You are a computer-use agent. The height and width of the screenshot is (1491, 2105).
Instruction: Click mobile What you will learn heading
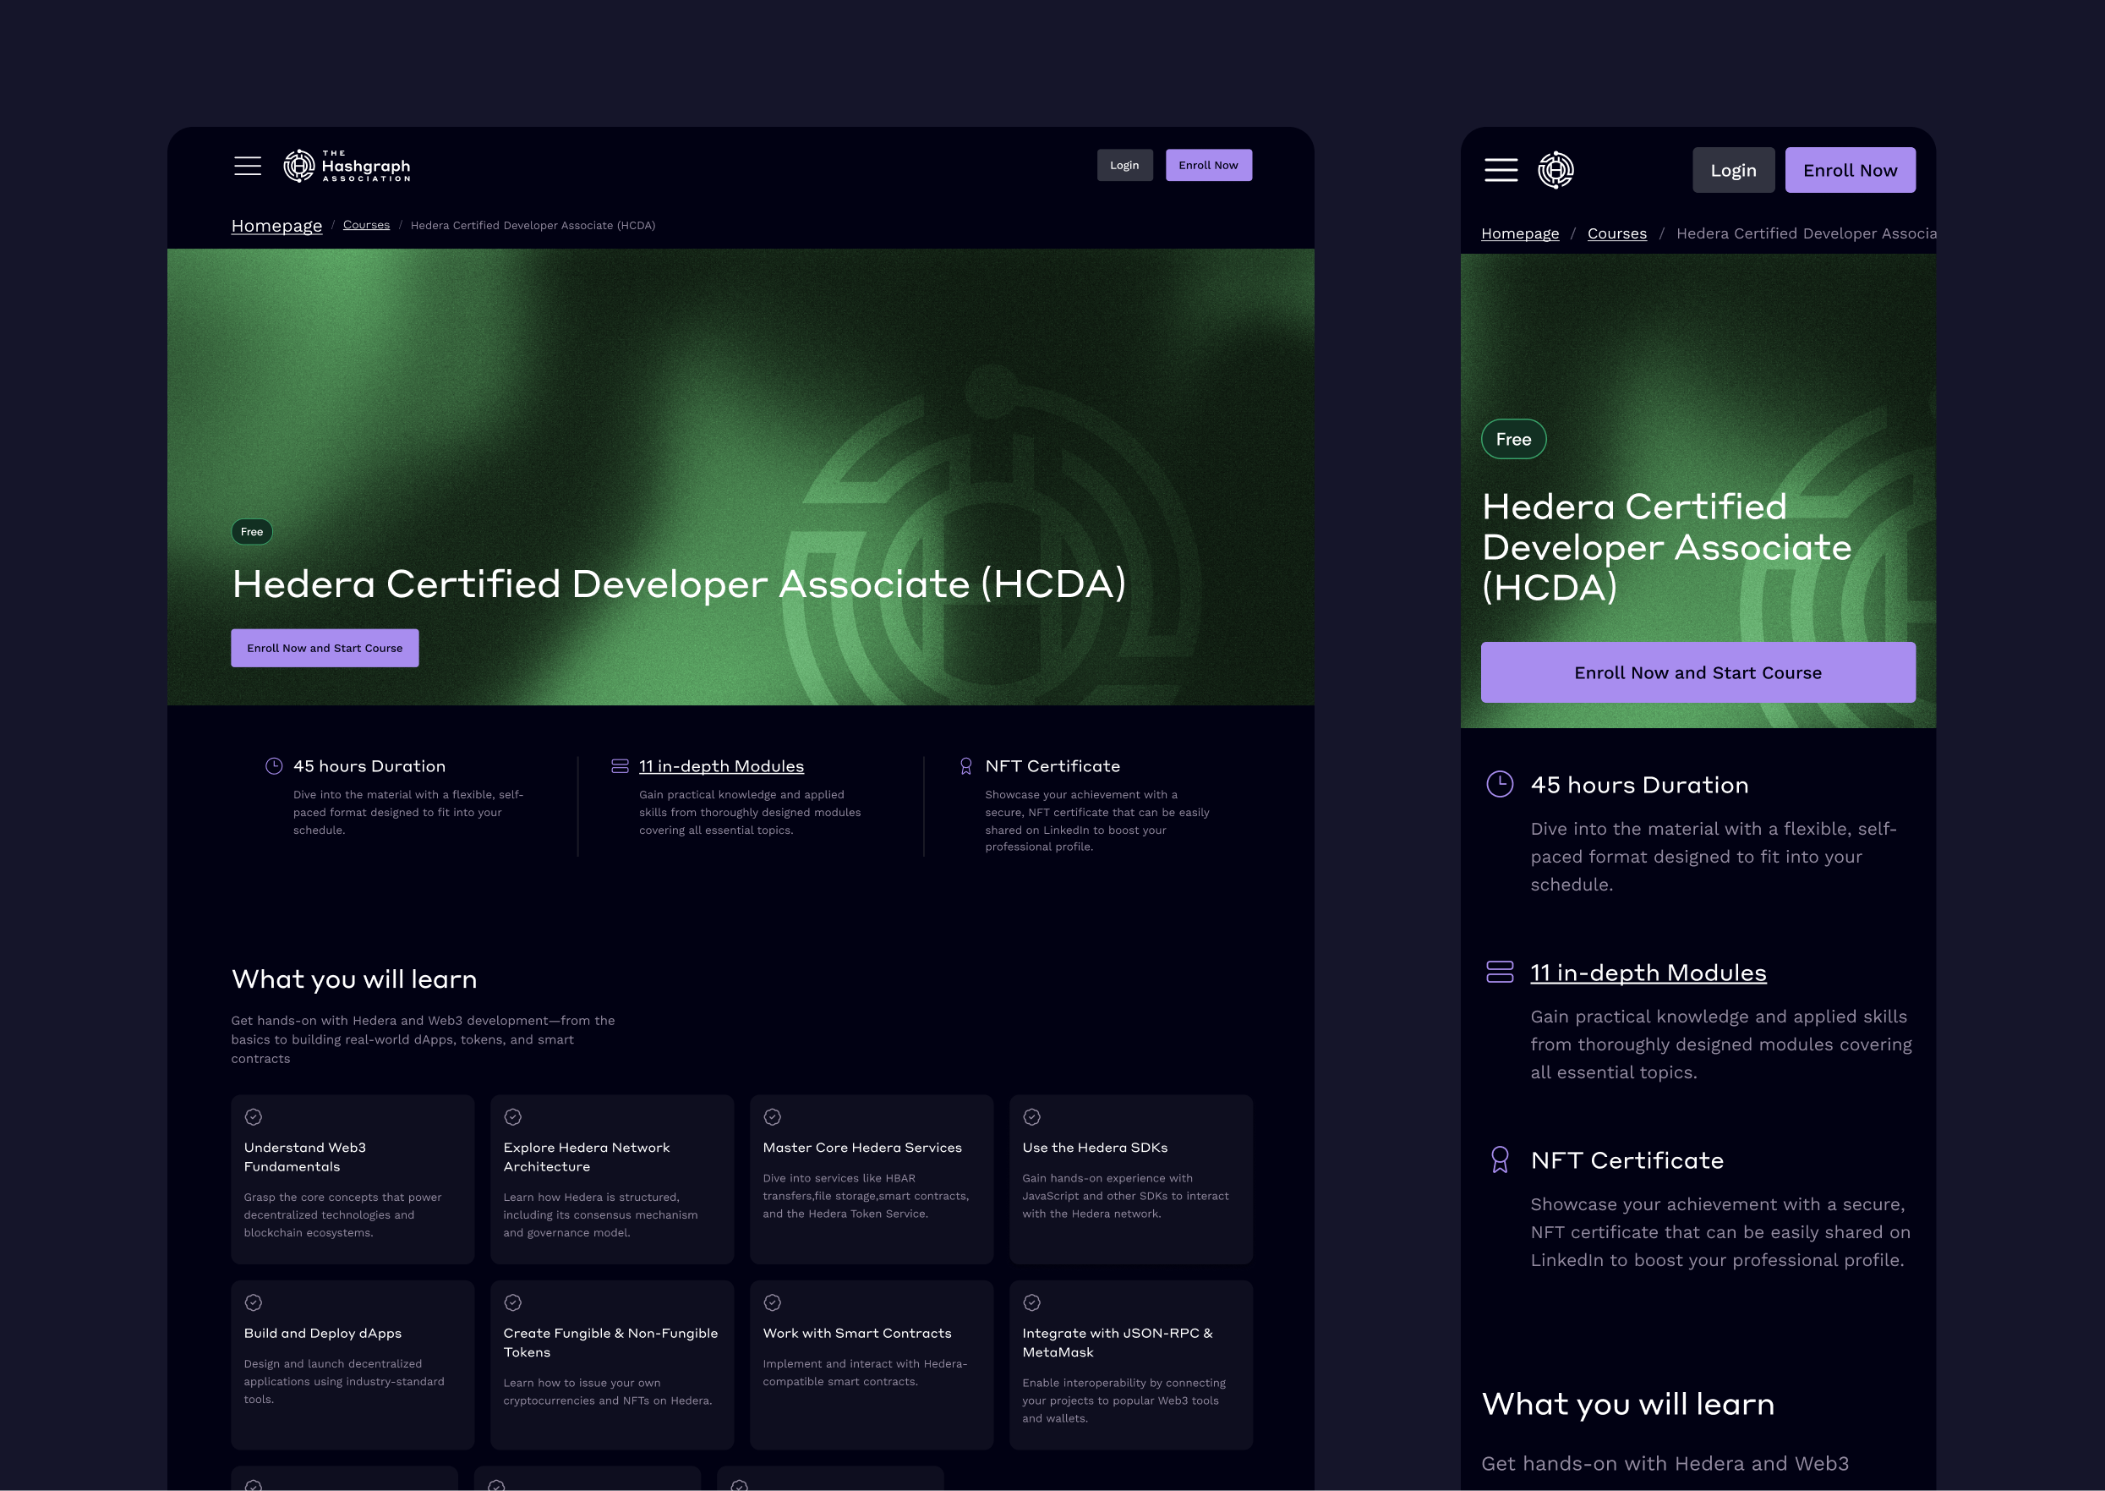click(x=1628, y=1404)
